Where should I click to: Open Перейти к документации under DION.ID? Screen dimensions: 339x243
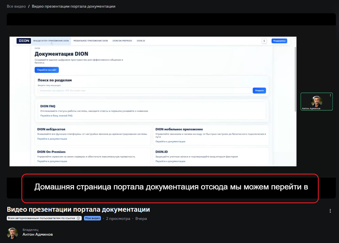click(x=170, y=161)
